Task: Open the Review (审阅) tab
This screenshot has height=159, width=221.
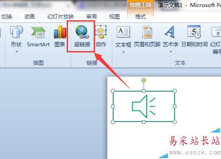Action: (91, 17)
